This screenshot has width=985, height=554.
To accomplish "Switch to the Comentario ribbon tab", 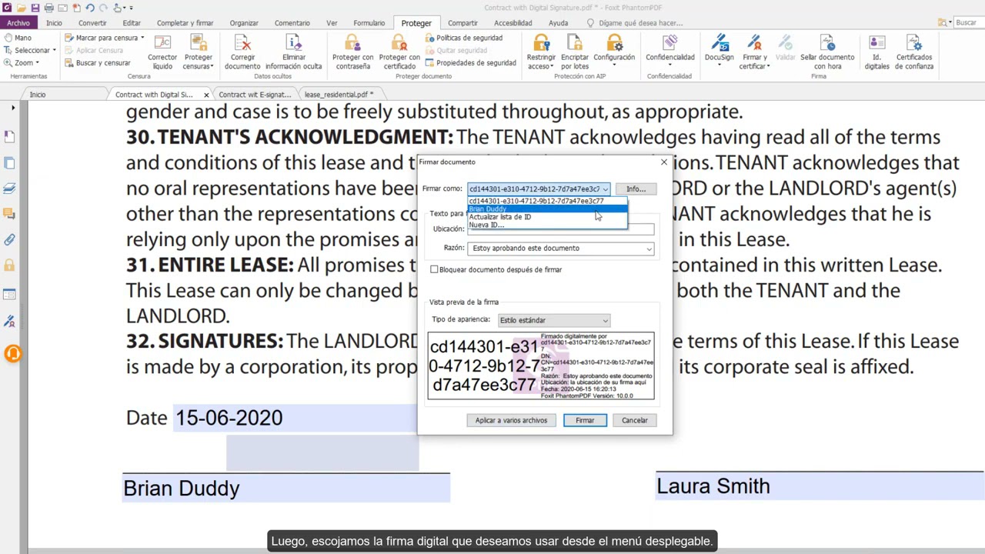I will tap(292, 23).
